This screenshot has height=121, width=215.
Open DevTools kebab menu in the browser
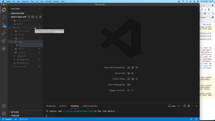click(x=209, y=13)
